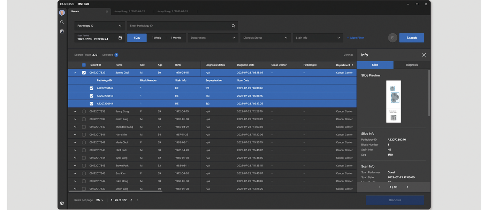The width and height of the screenshot is (488, 210).
Task: Open the Department filter dropdown
Action: [213, 38]
